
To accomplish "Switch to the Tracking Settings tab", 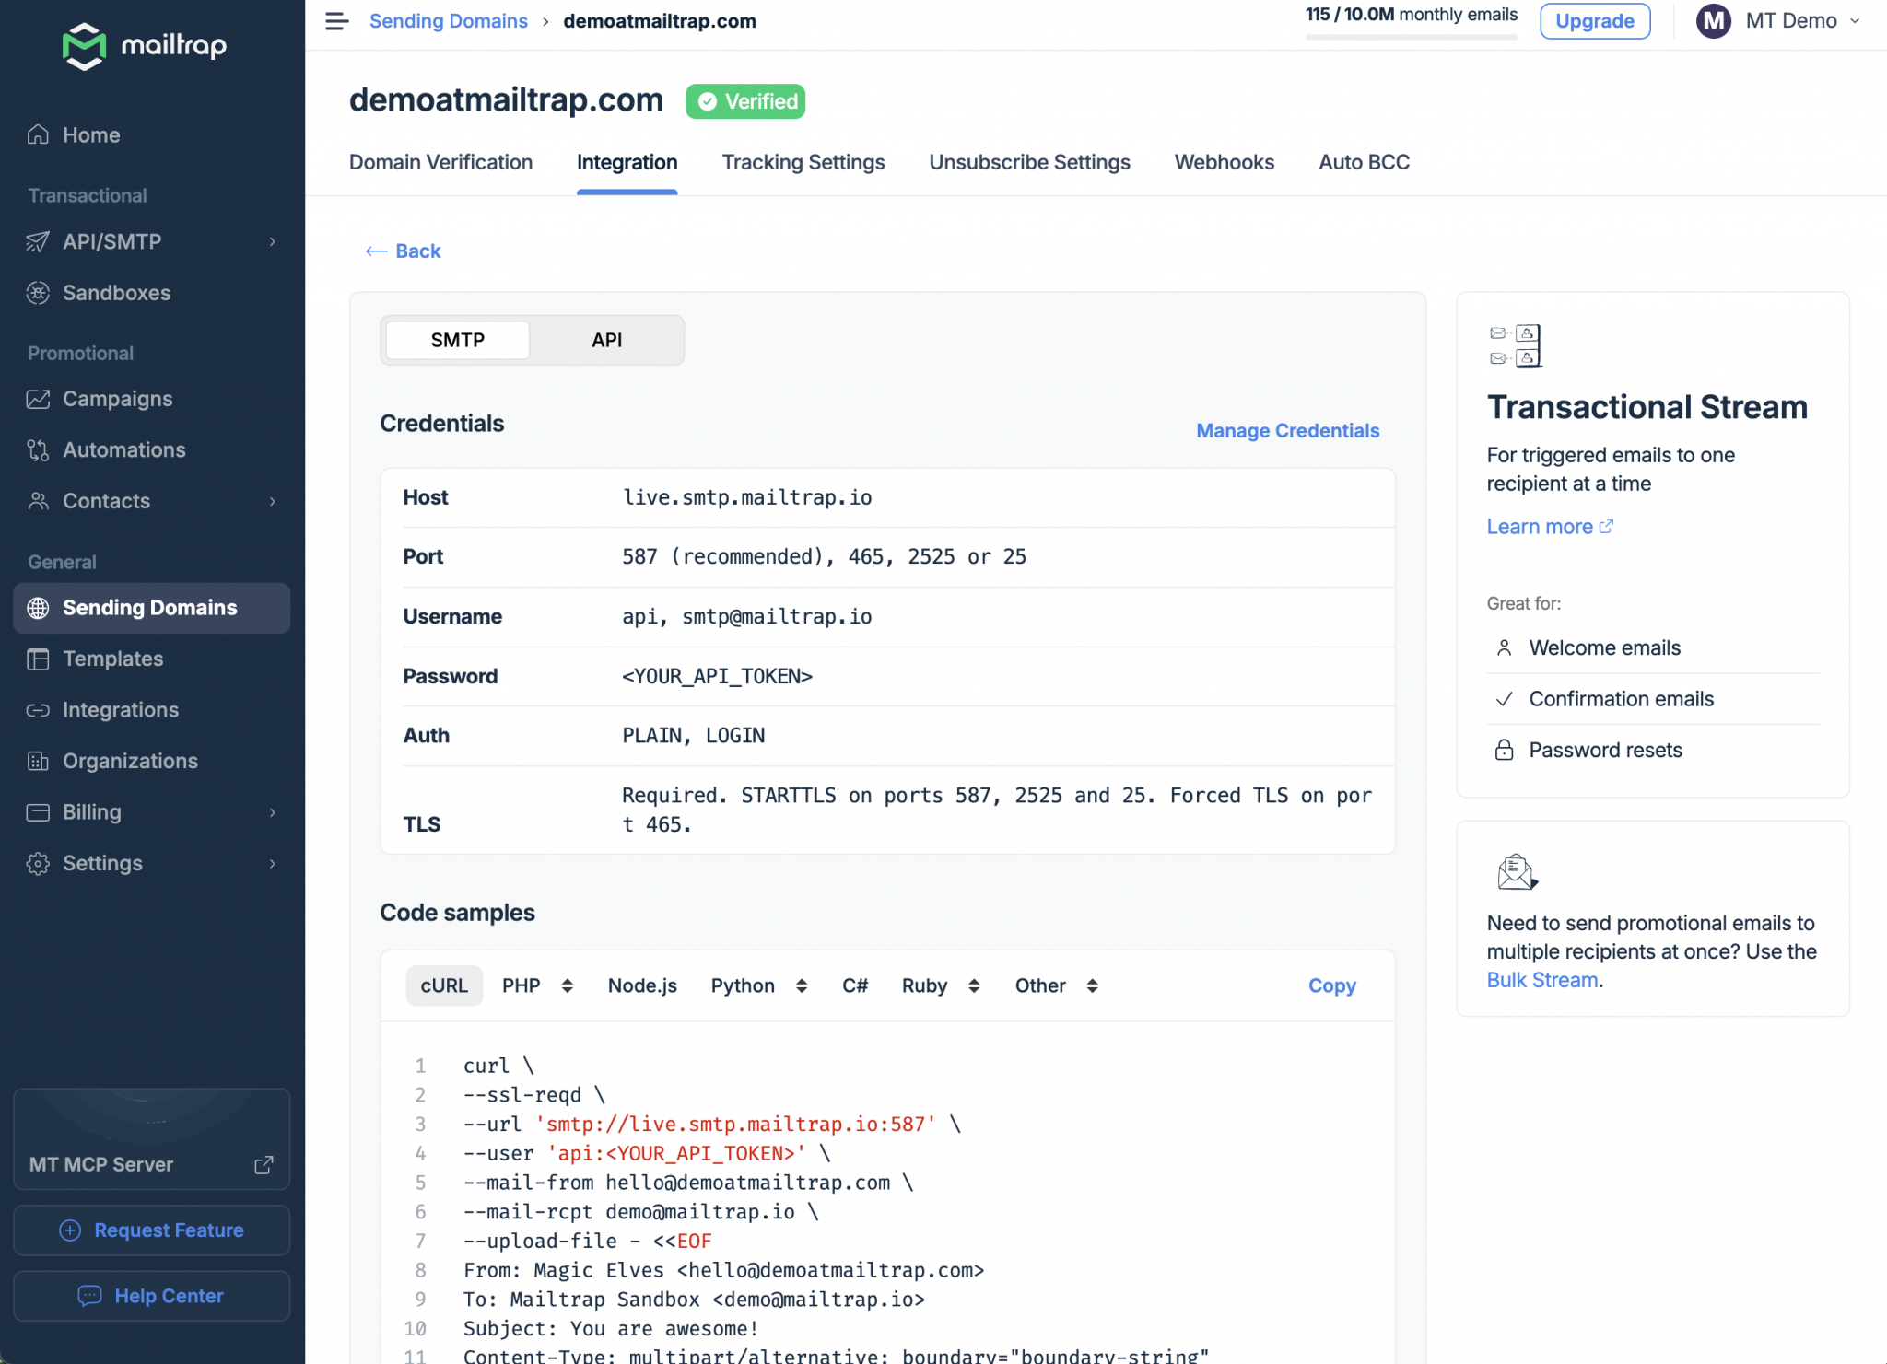I will [x=803, y=162].
